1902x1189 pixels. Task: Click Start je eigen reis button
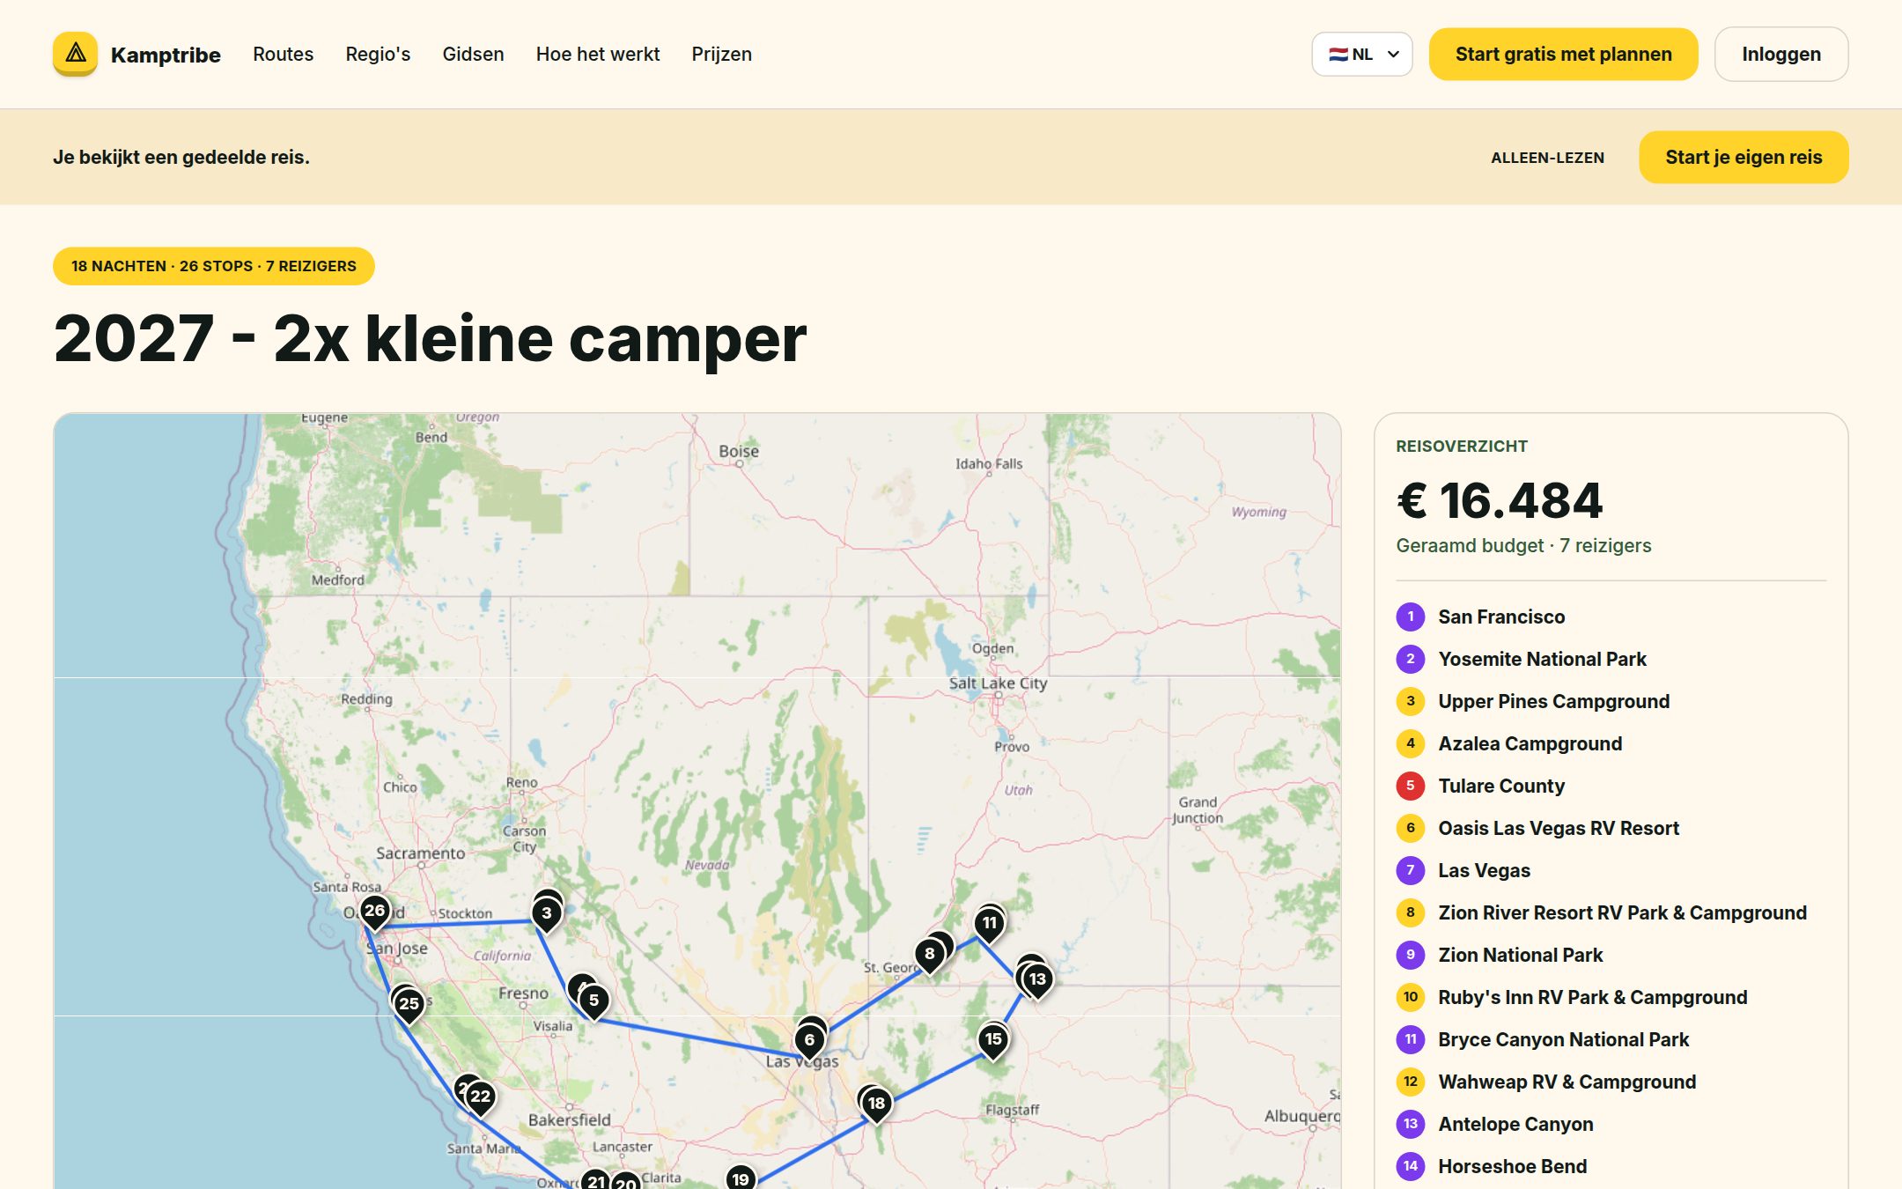point(1743,158)
